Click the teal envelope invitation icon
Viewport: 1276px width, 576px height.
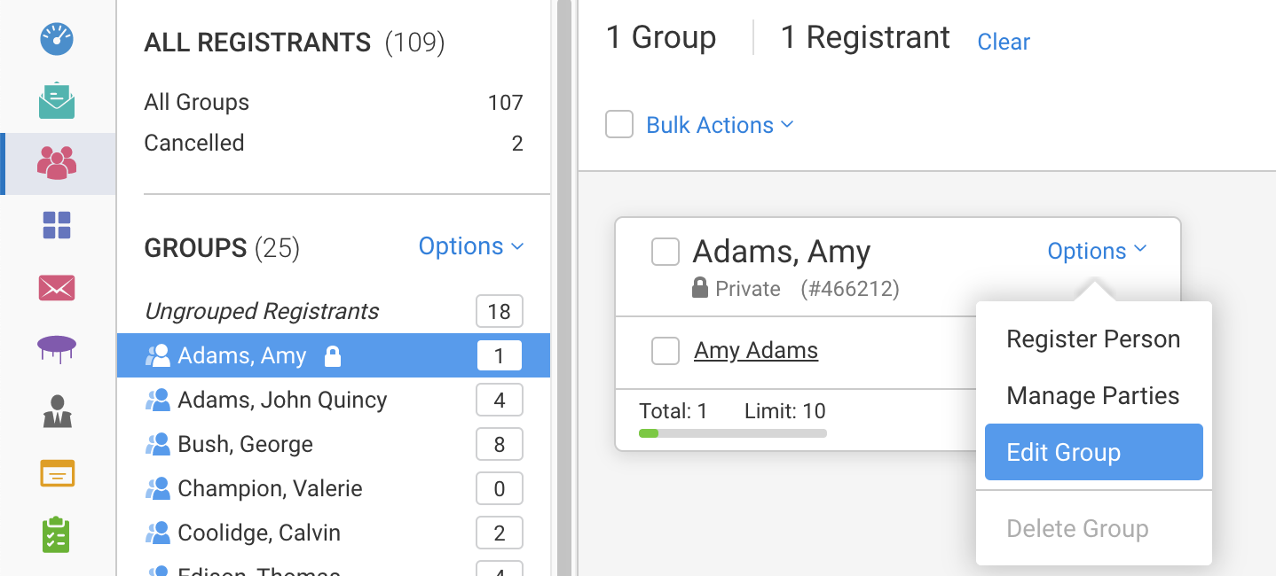point(57,101)
